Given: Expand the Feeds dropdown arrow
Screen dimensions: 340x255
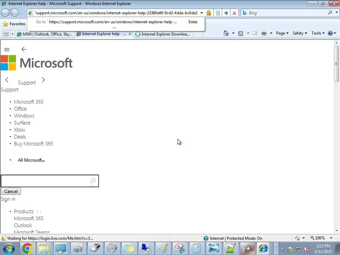Looking at the screenshot, I should [248, 33].
